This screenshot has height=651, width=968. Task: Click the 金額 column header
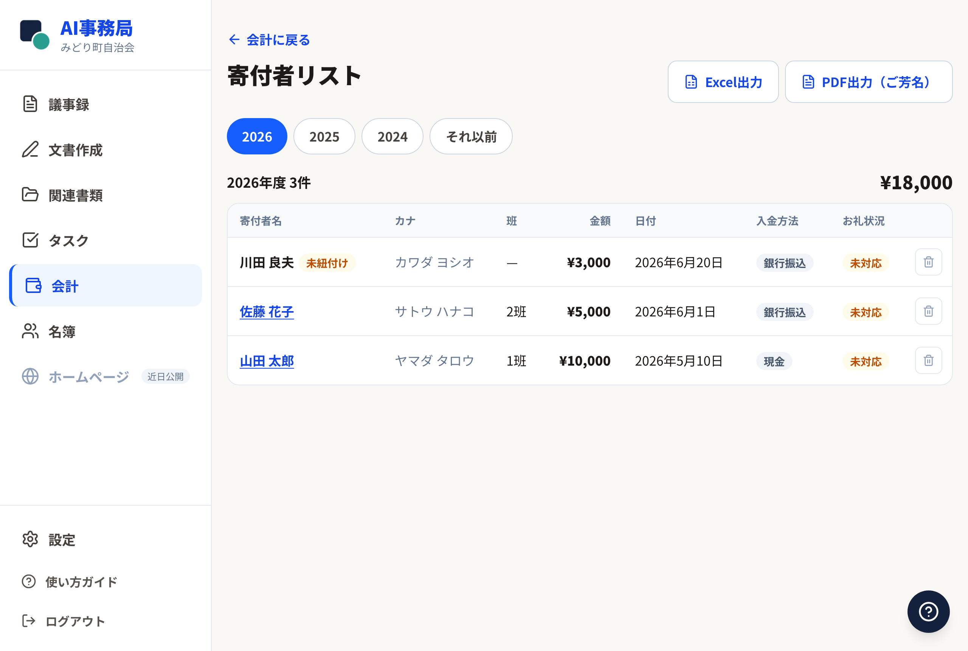pyautogui.click(x=600, y=221)
